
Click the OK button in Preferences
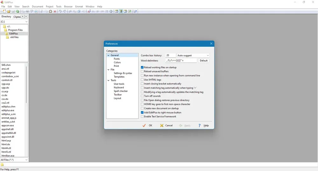[148, 126]
